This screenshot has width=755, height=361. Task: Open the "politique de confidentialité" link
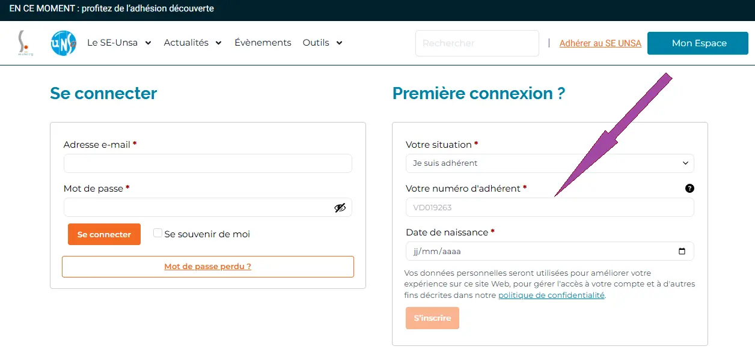551,295
